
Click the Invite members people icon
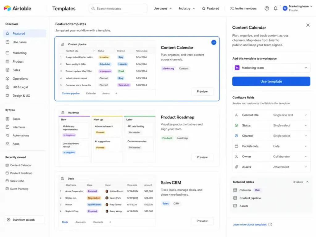232,8
